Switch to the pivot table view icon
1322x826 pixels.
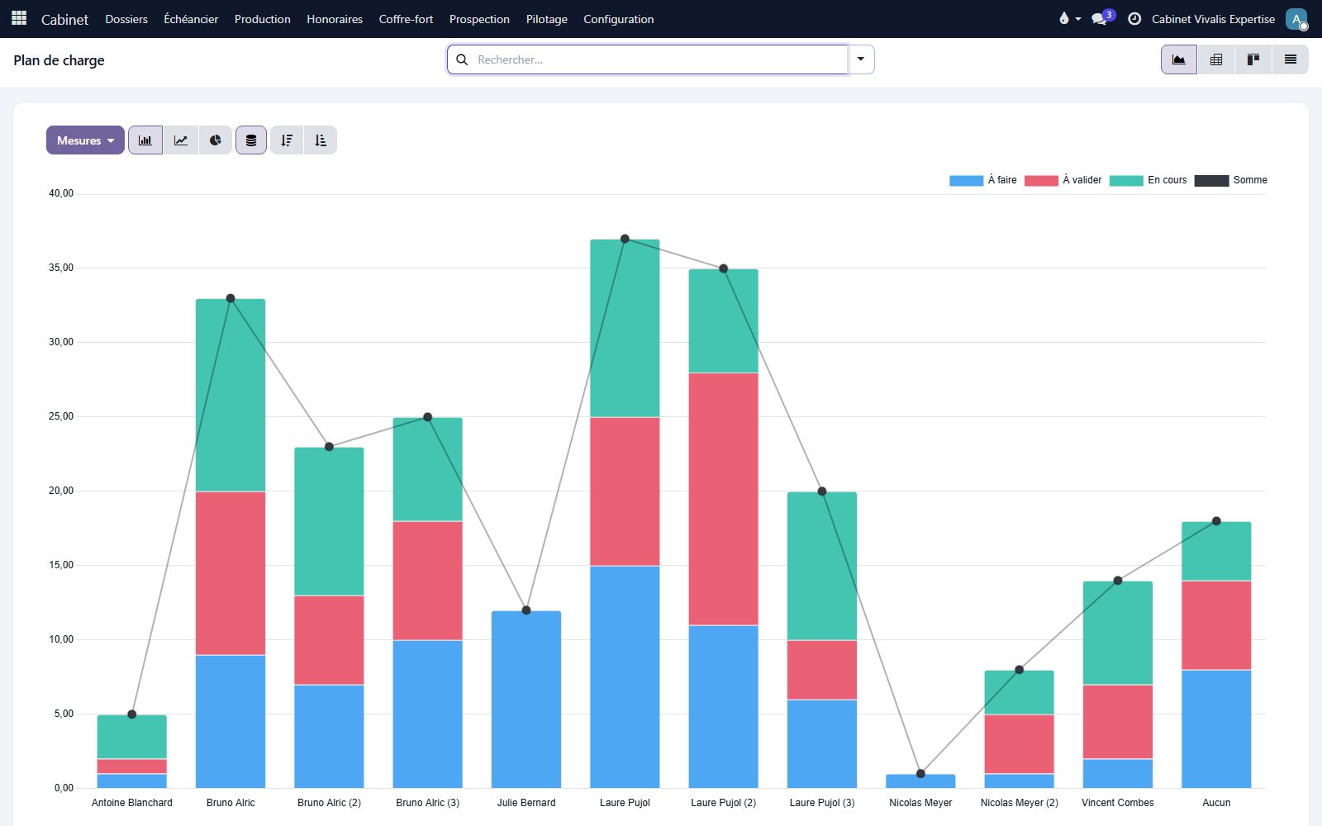click(x=1216, y=59)
